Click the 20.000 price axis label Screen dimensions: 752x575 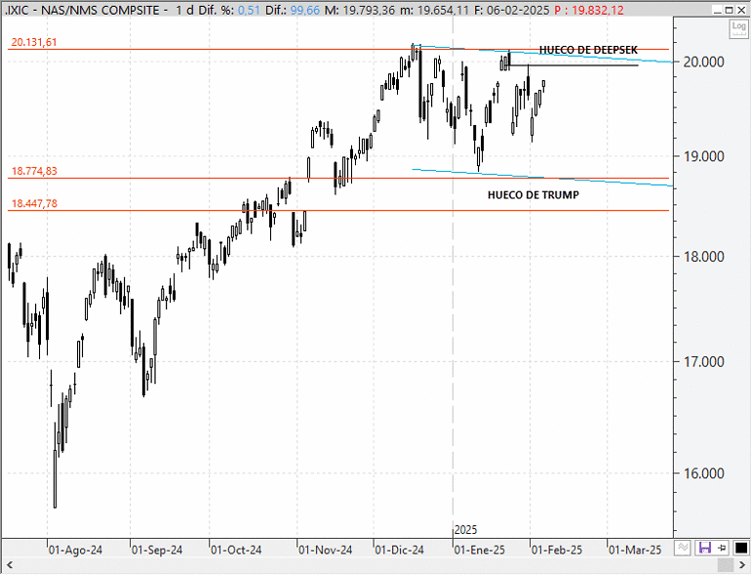click(703, 62)
